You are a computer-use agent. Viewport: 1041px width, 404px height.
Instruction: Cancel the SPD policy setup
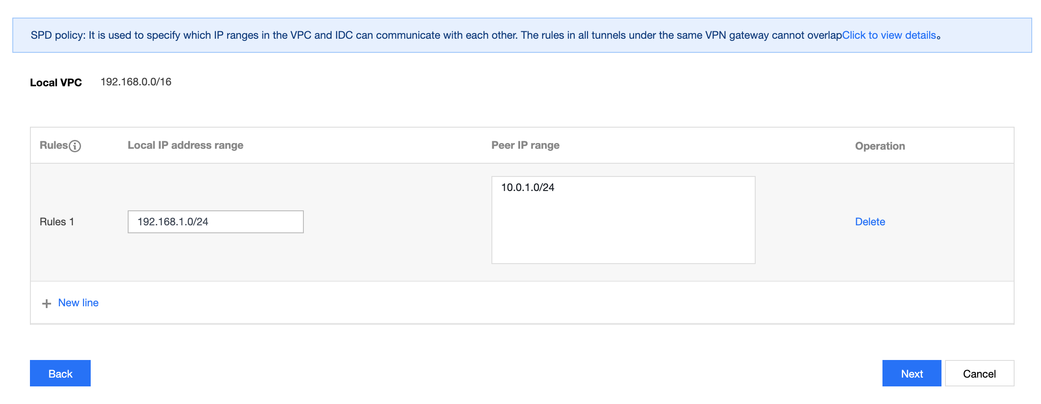click(x=979, y=373)
